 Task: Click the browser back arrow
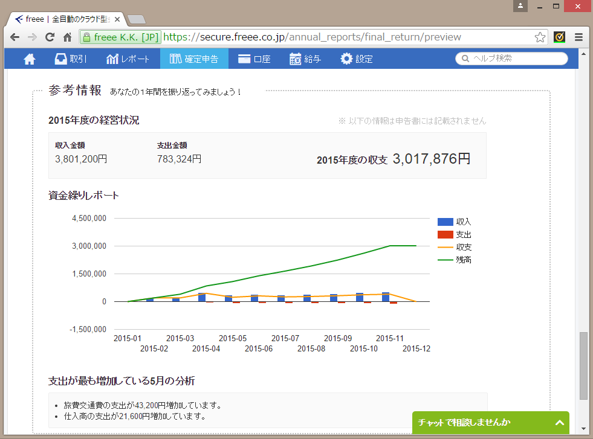point(15,37)
